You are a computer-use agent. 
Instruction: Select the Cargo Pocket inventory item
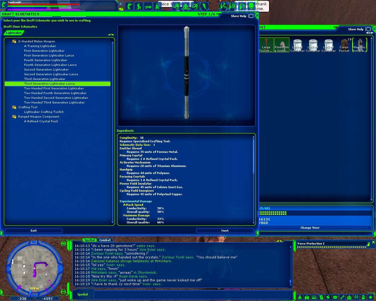[344, 45]
